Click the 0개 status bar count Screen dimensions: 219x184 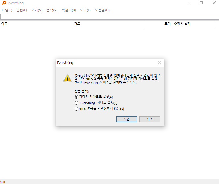pos(2,182)
